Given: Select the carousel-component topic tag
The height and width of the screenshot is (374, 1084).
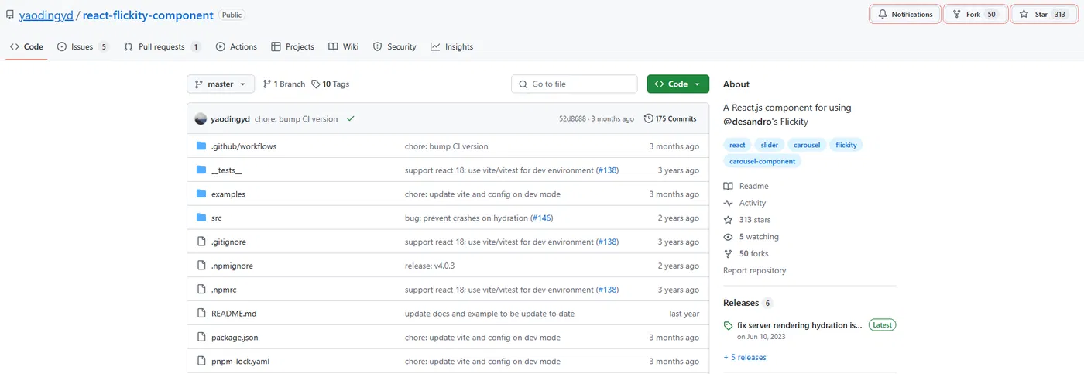Looking at the screenshot, I should pos(762,161).
